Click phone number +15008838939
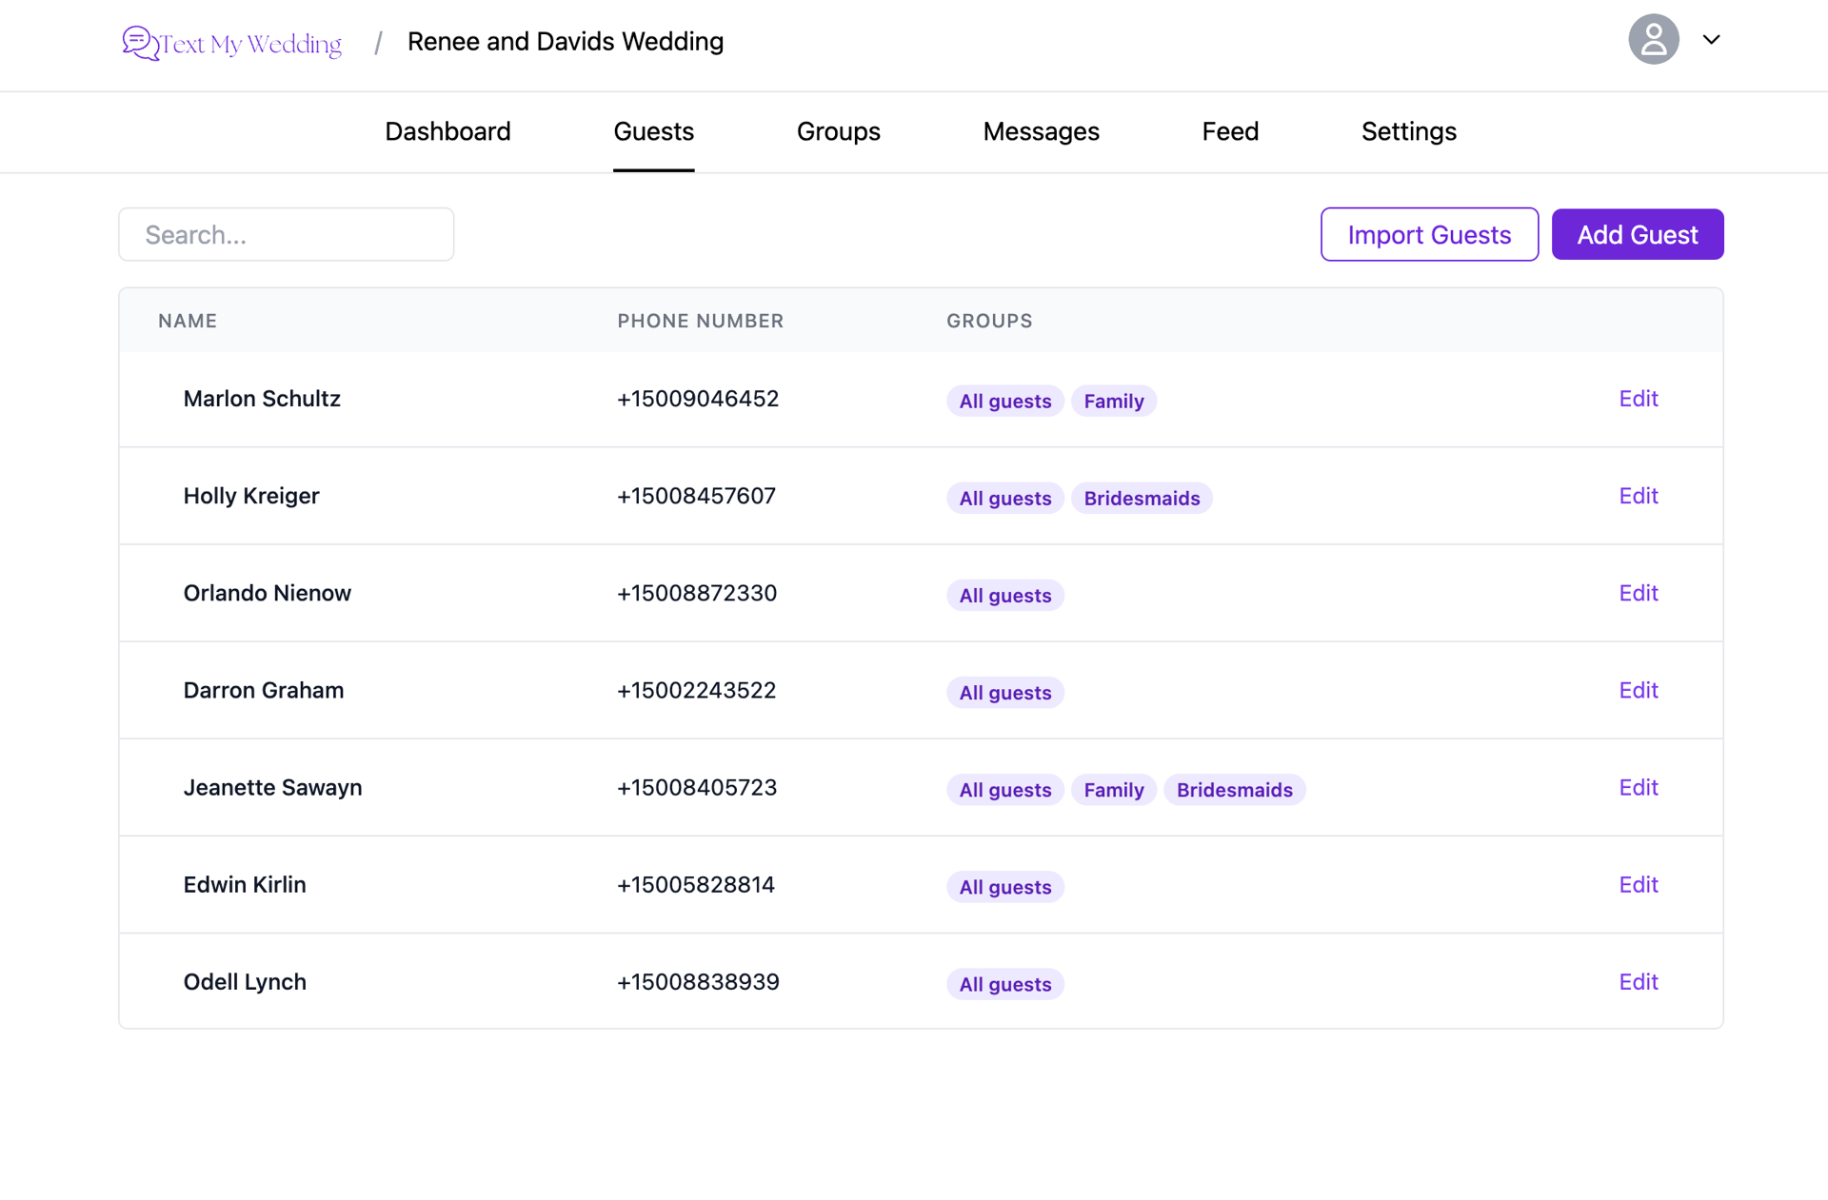1828x1200 pixels. (697, 981)
